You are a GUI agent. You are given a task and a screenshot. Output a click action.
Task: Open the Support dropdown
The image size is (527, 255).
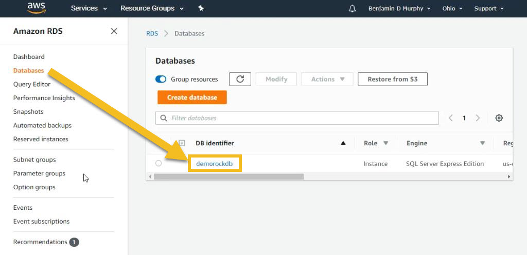click(x=489, y=9)
